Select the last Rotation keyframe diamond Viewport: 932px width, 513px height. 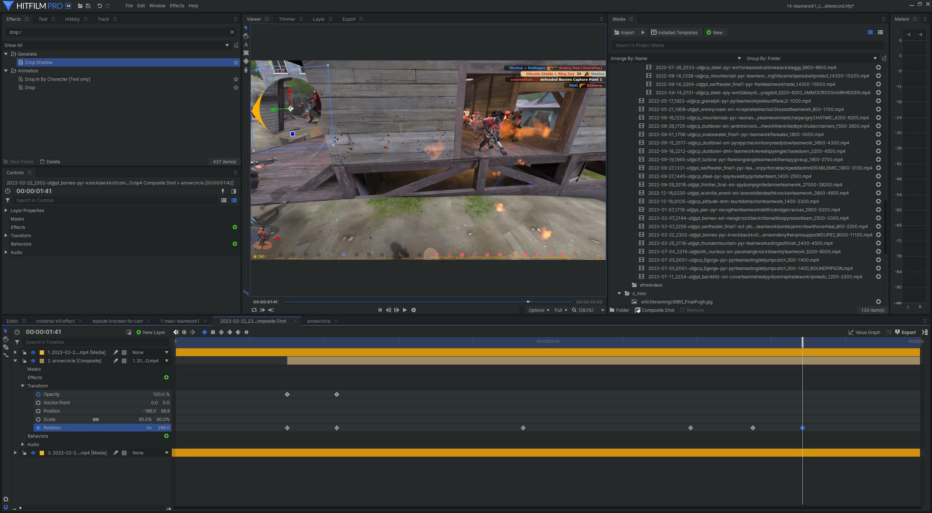tap(802, 428)
